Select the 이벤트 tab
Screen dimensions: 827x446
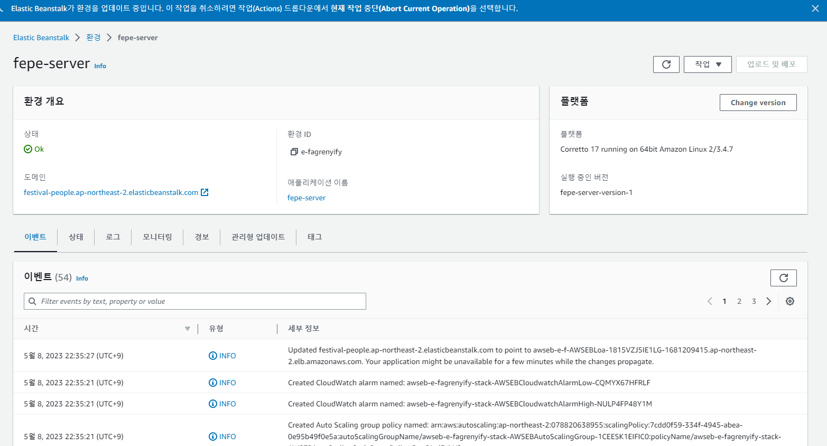point(35,237)
